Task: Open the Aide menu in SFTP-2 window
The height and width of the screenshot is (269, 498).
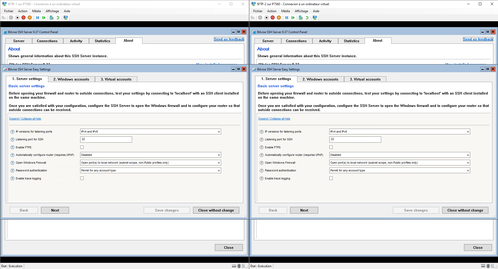Action: point(316,11)
